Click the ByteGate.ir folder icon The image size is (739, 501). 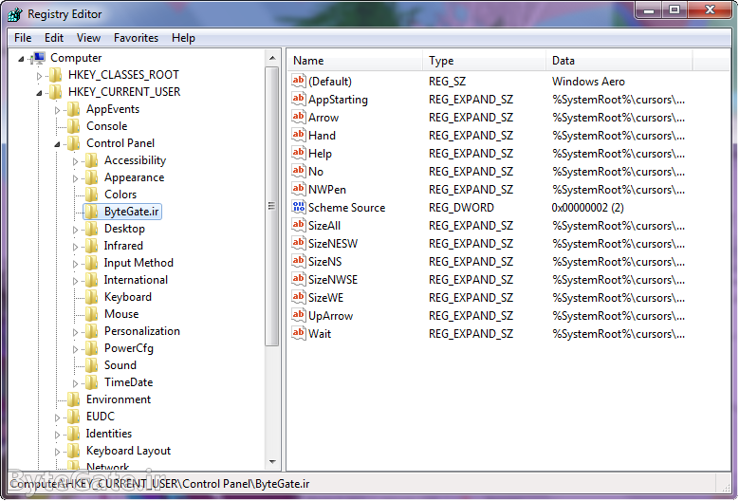[92, 212]
